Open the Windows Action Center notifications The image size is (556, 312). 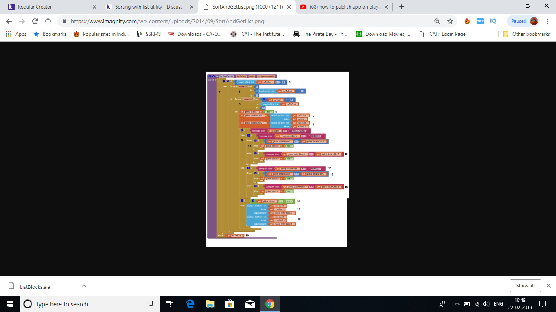(x=542, y=304)
